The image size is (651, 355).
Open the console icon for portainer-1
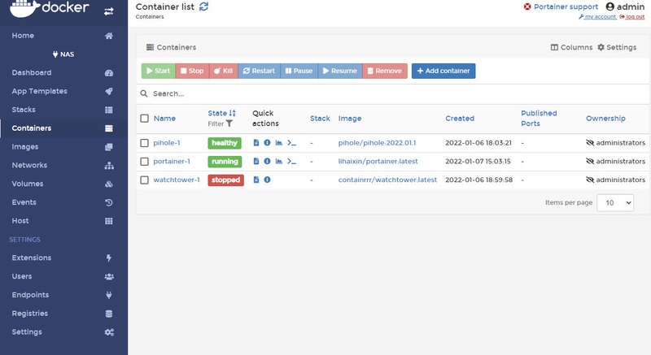click(292, 162)
